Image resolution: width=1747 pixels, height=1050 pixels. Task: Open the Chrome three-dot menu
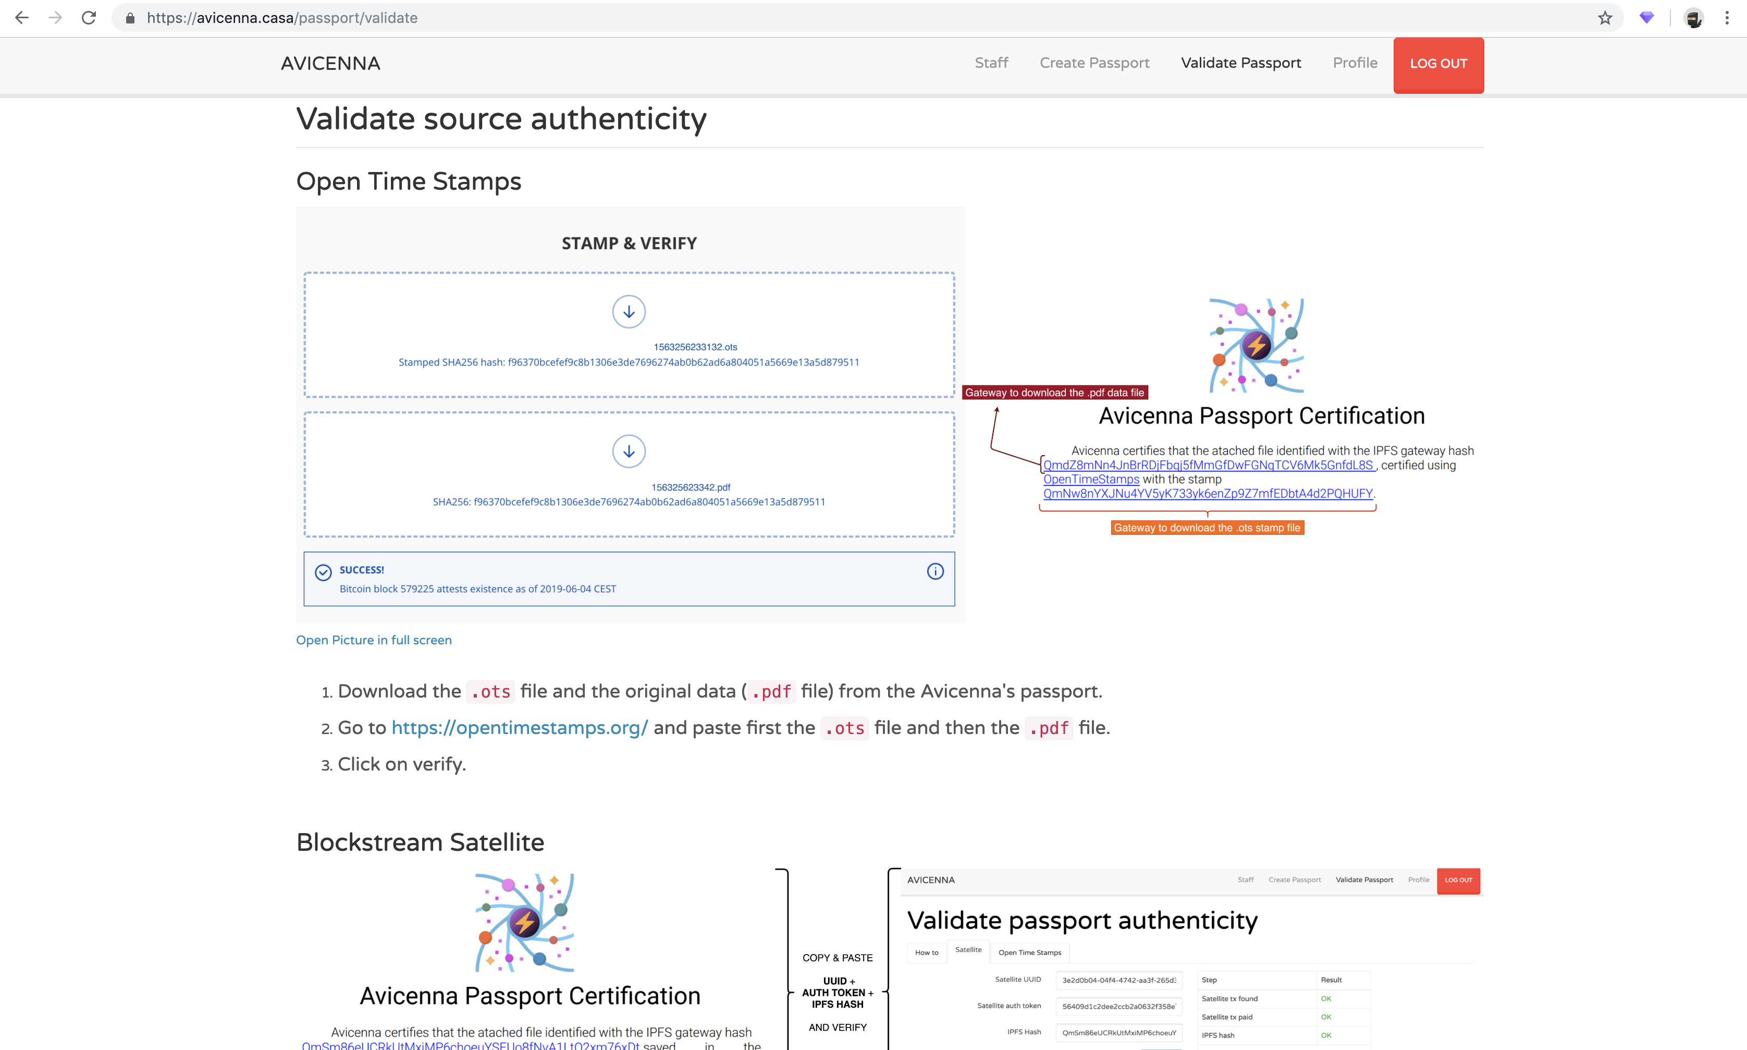pyautogui.click(x=1727, y=18)
